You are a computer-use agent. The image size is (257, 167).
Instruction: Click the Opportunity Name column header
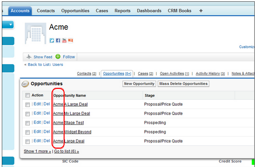click(70, 95)
